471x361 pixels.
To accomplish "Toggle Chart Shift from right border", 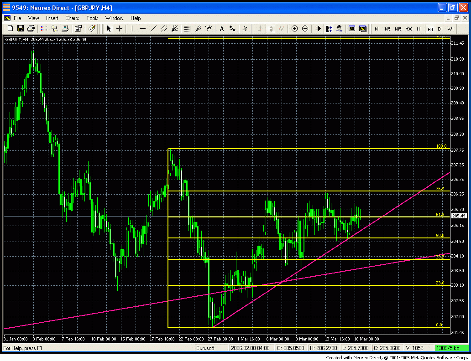I will pyautogui.click(x=329, y=29).
